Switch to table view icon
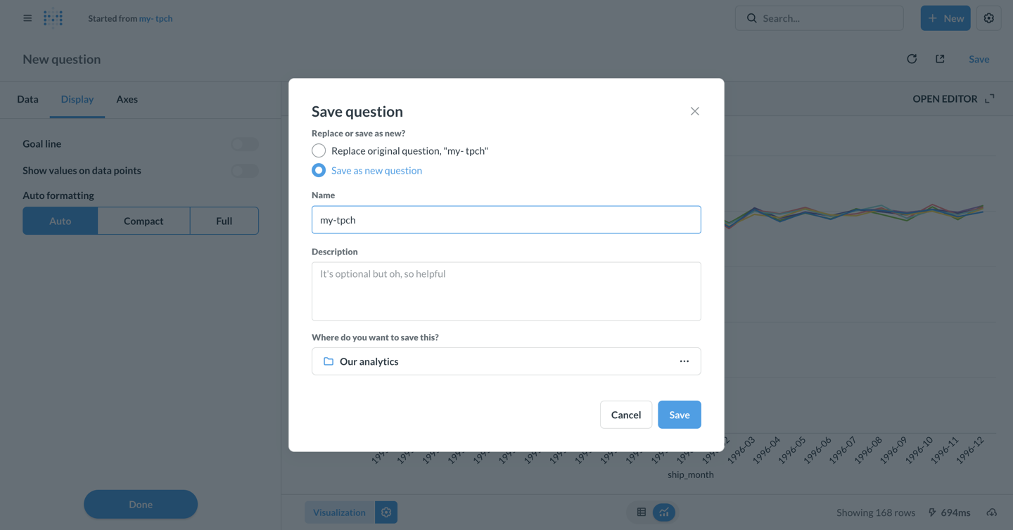This screenshot has width=1013, height=530. 642,512
